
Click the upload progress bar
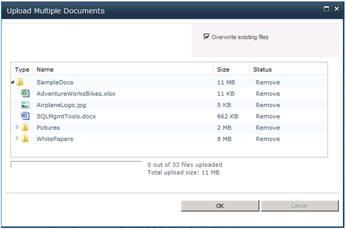[76, 164]
